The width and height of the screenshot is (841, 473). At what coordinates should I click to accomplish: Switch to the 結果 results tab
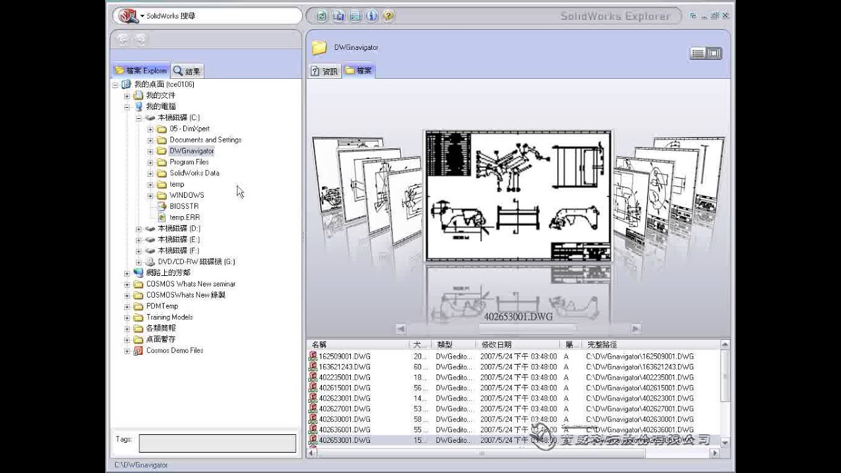coord(187,71)
